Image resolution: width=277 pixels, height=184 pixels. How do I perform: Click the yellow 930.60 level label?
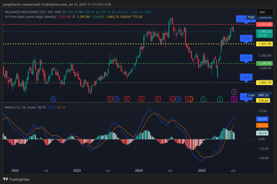point(263,101)
